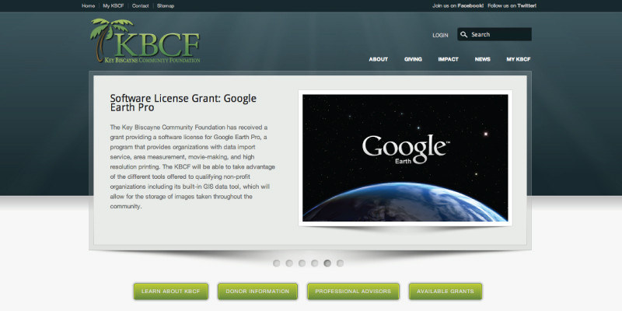622x311 pixels.
Task: Open the ABOUT navigation menu
Action: (379, 60)
